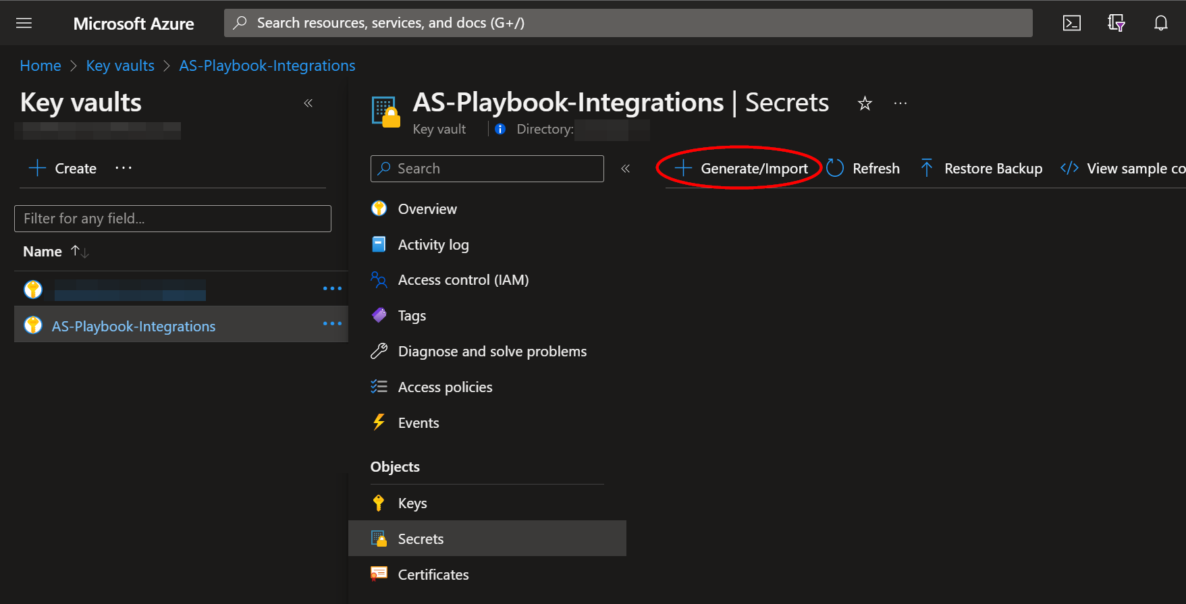Open more options for the AS-Playbook-Integrations row
1186x604 pixels.
pos(332,324)
